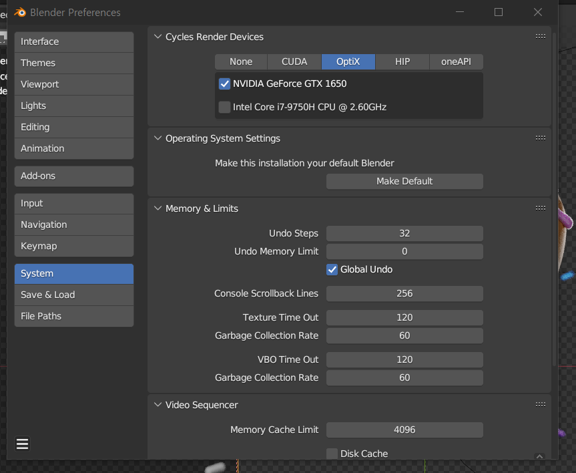The image size is (576, 473).
Task: Open the Viewport preferences section
Action: (74, 84)
